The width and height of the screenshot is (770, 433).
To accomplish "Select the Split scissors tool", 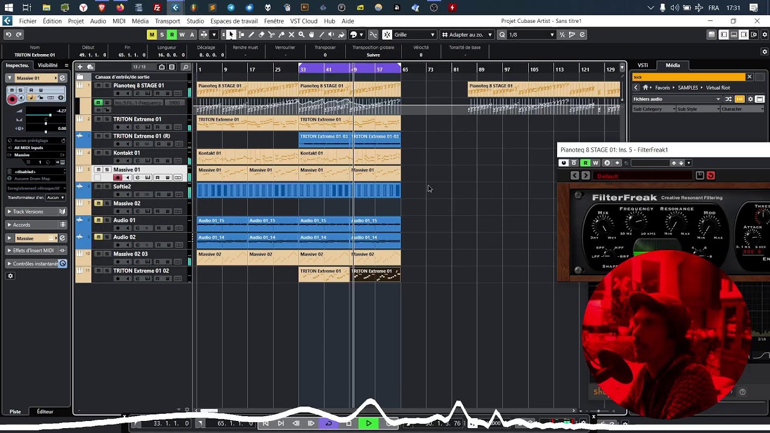I will point(271,34).
